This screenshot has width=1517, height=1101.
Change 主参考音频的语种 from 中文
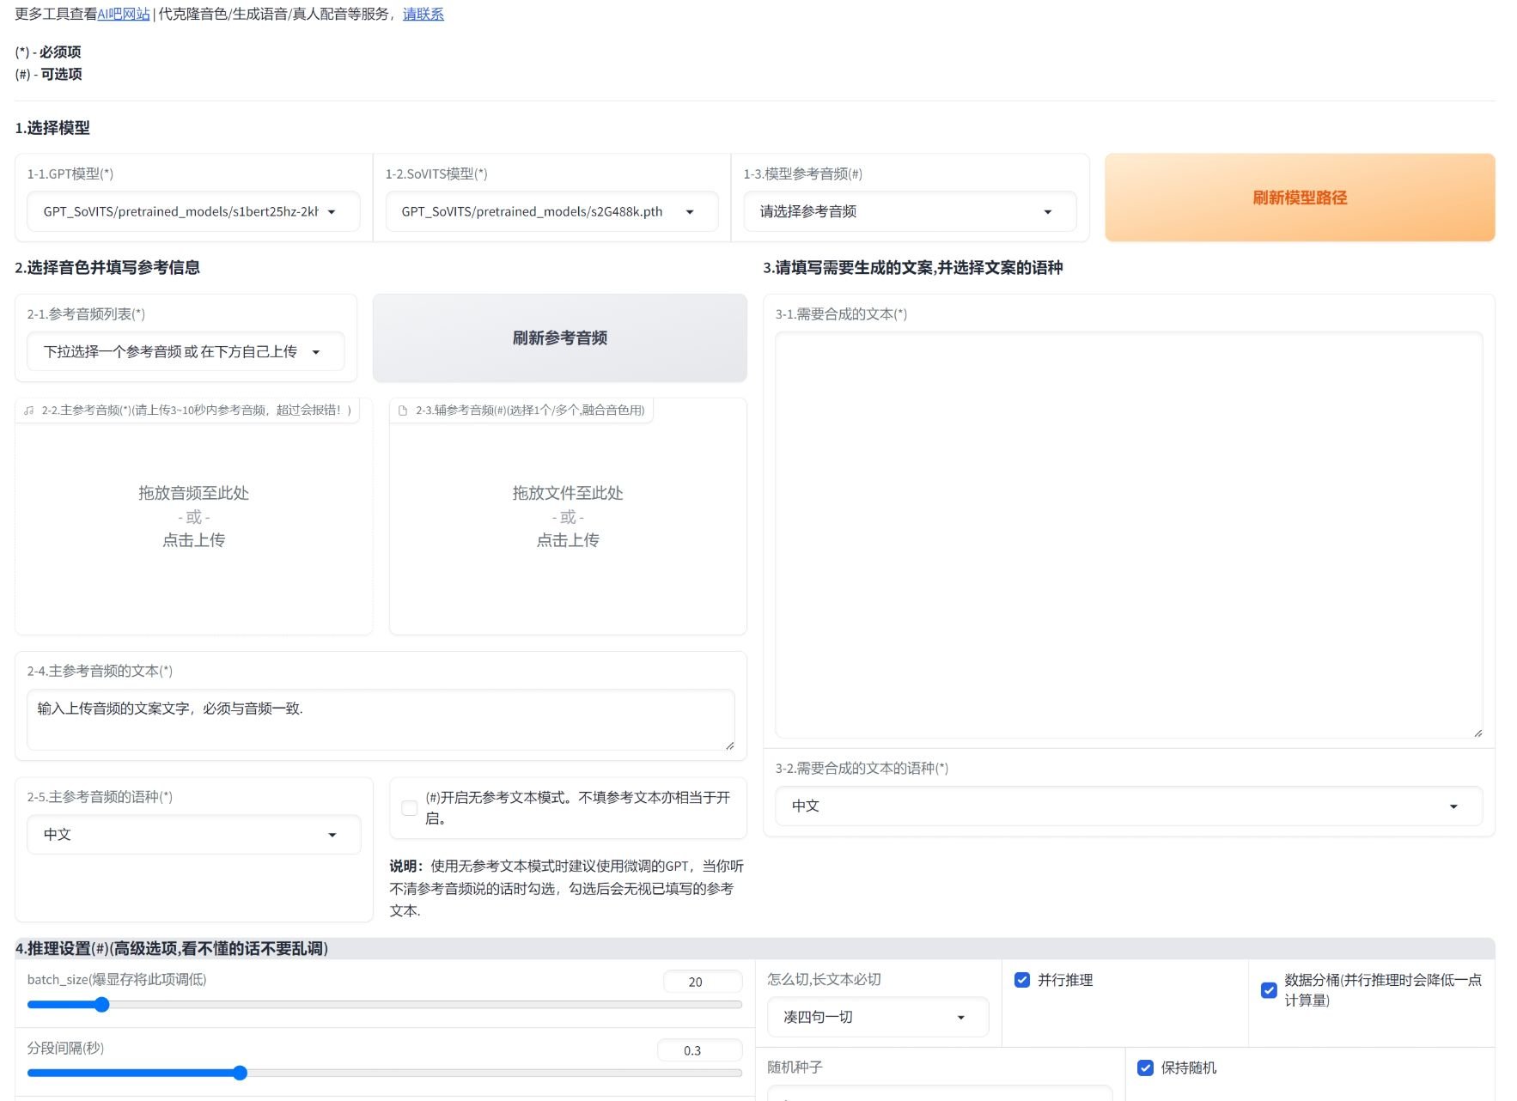[333, 834]
